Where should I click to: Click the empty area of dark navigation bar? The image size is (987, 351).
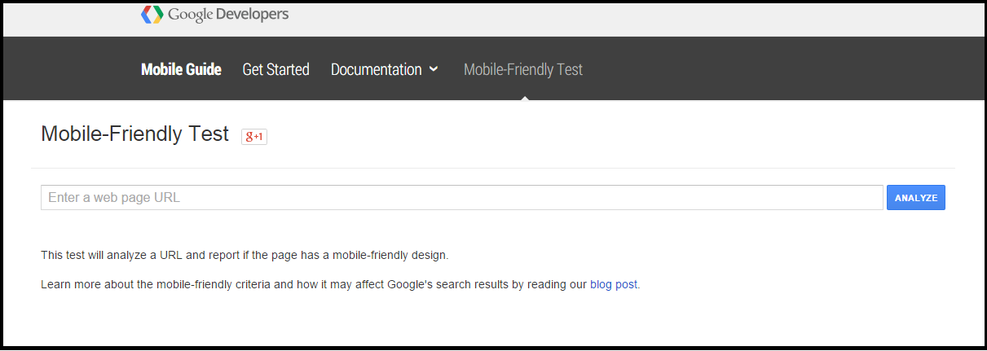pyautogui.click(x=774, y=68)
